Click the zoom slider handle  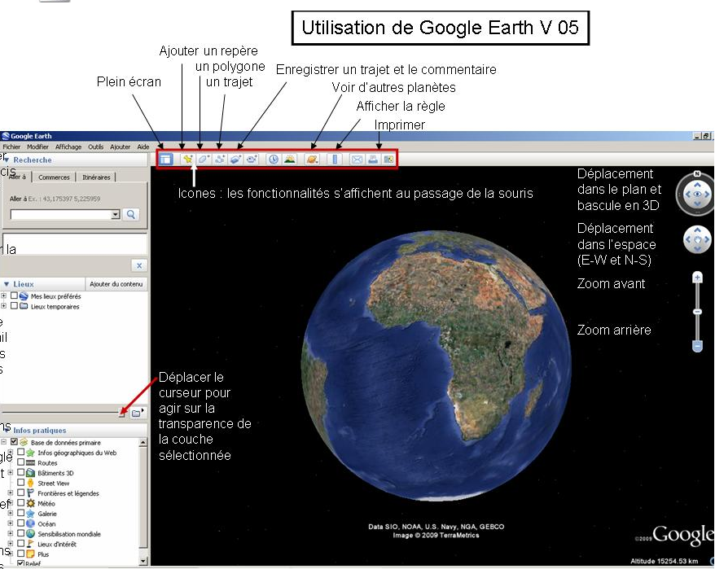pyautogui.click(x=697, y=312)
